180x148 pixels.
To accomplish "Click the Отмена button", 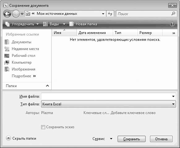I will tap(161, 139).
